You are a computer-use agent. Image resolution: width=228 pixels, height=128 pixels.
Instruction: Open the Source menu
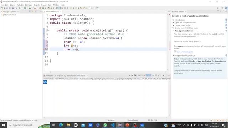point(12,5)
